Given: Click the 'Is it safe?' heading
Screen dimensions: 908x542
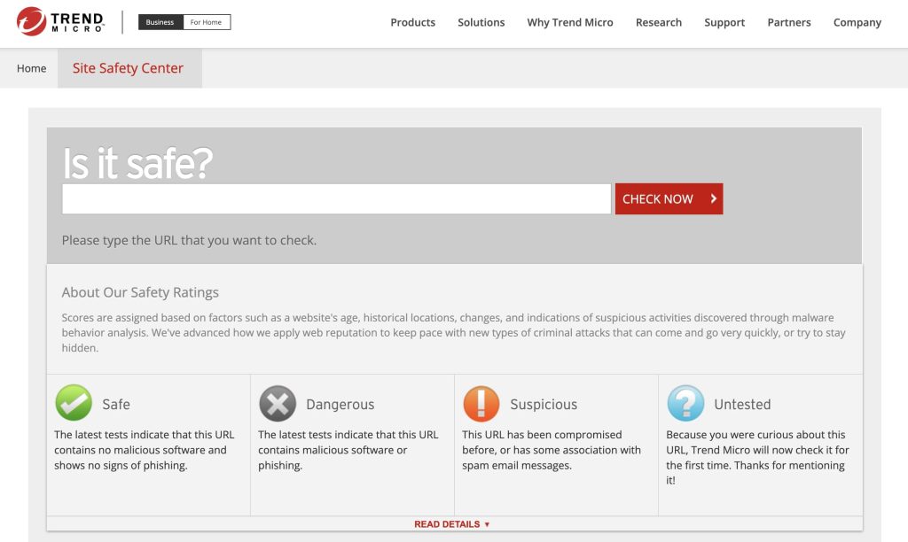Looking at the screenshot, I should [x=137, y=163].
